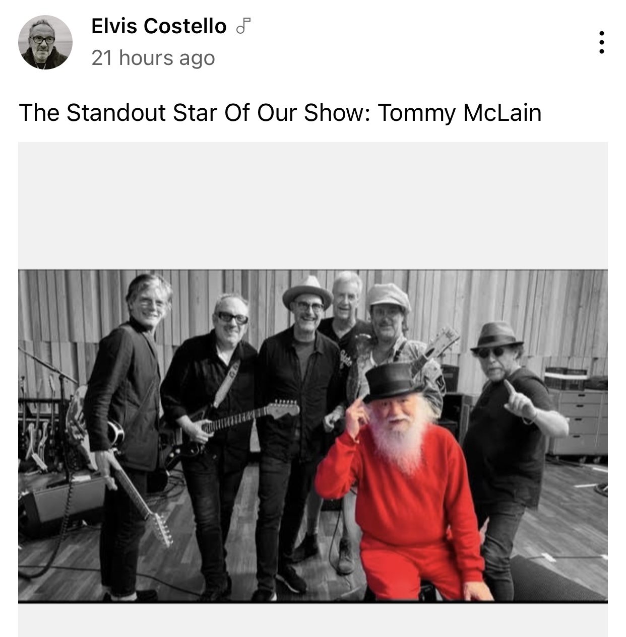This screenshot has height=637, width=626.
Task: Open the band group photo
Action: (x=313, y=436)
